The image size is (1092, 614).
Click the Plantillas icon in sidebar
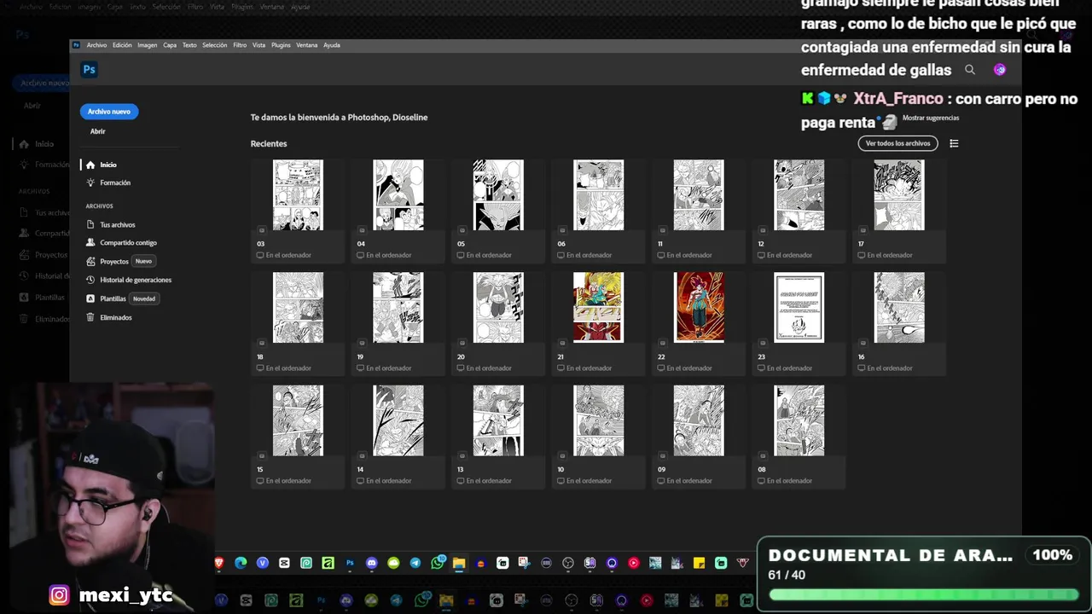point(90,298)
